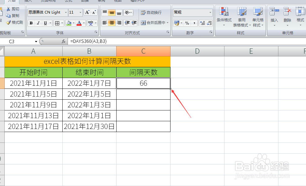Decrease decimal places icon
Image resolution: width=306 pixels, height=186 pixels.
[x=209, y=23]
